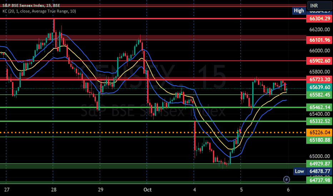Click the Low 64878.77 label
The image size is (333, 196).
312,171
